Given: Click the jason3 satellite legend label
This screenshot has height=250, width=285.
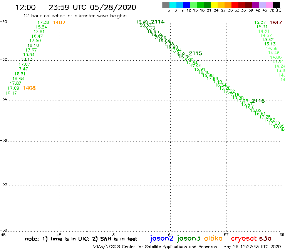Looking at the screenshot, I should click(x=189, y=238).
